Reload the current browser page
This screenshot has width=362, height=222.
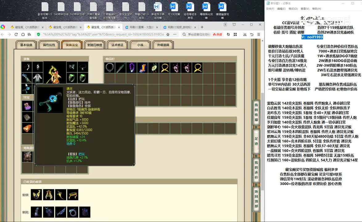(16, 35)
